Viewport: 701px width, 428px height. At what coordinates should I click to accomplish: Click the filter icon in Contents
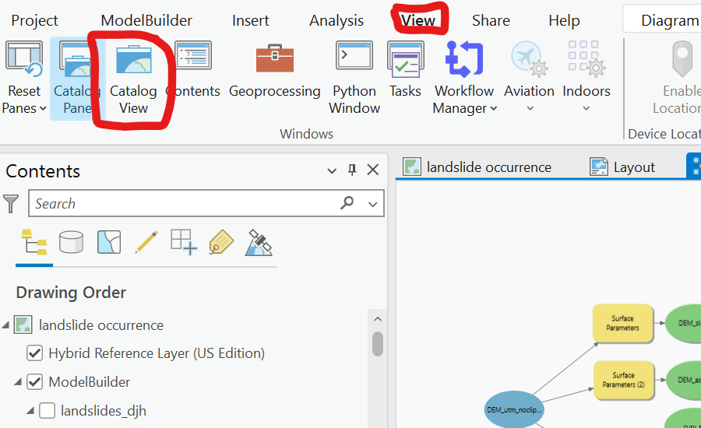(11, 204)
